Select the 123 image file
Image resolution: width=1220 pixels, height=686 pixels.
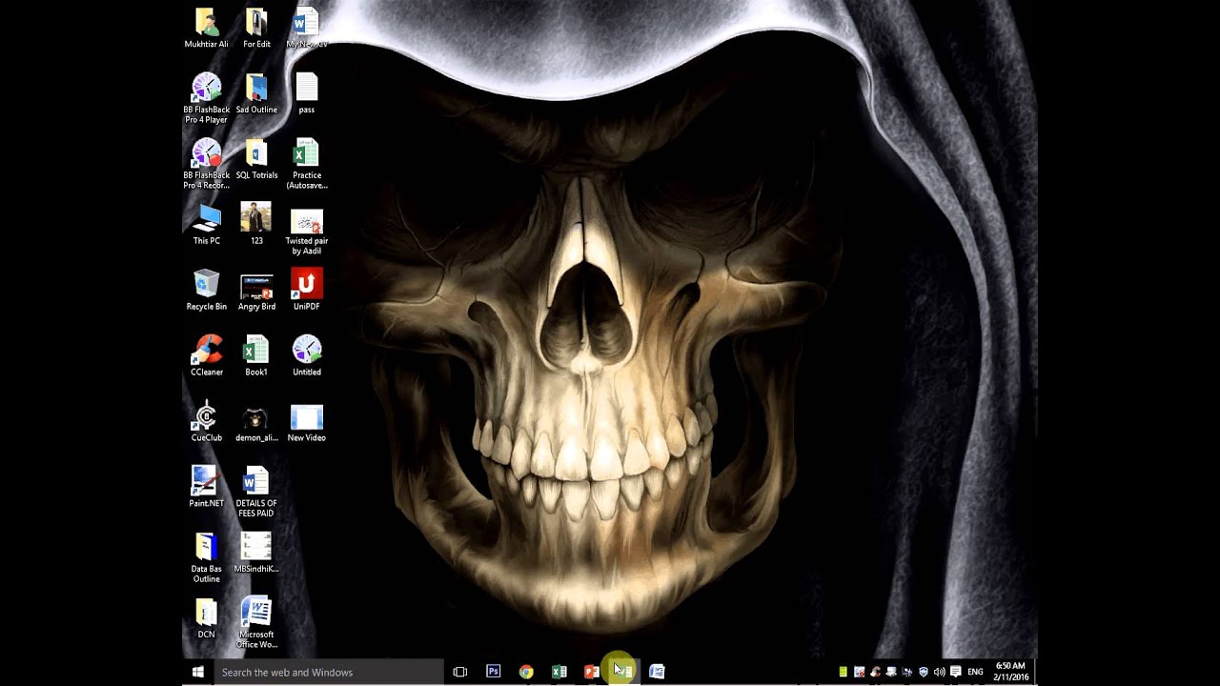click(x=256, y=225)
